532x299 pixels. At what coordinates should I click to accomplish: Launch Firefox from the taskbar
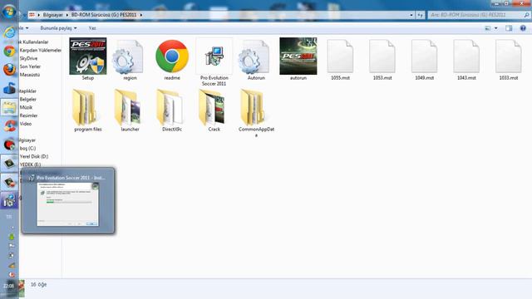(x=9, y=70)
